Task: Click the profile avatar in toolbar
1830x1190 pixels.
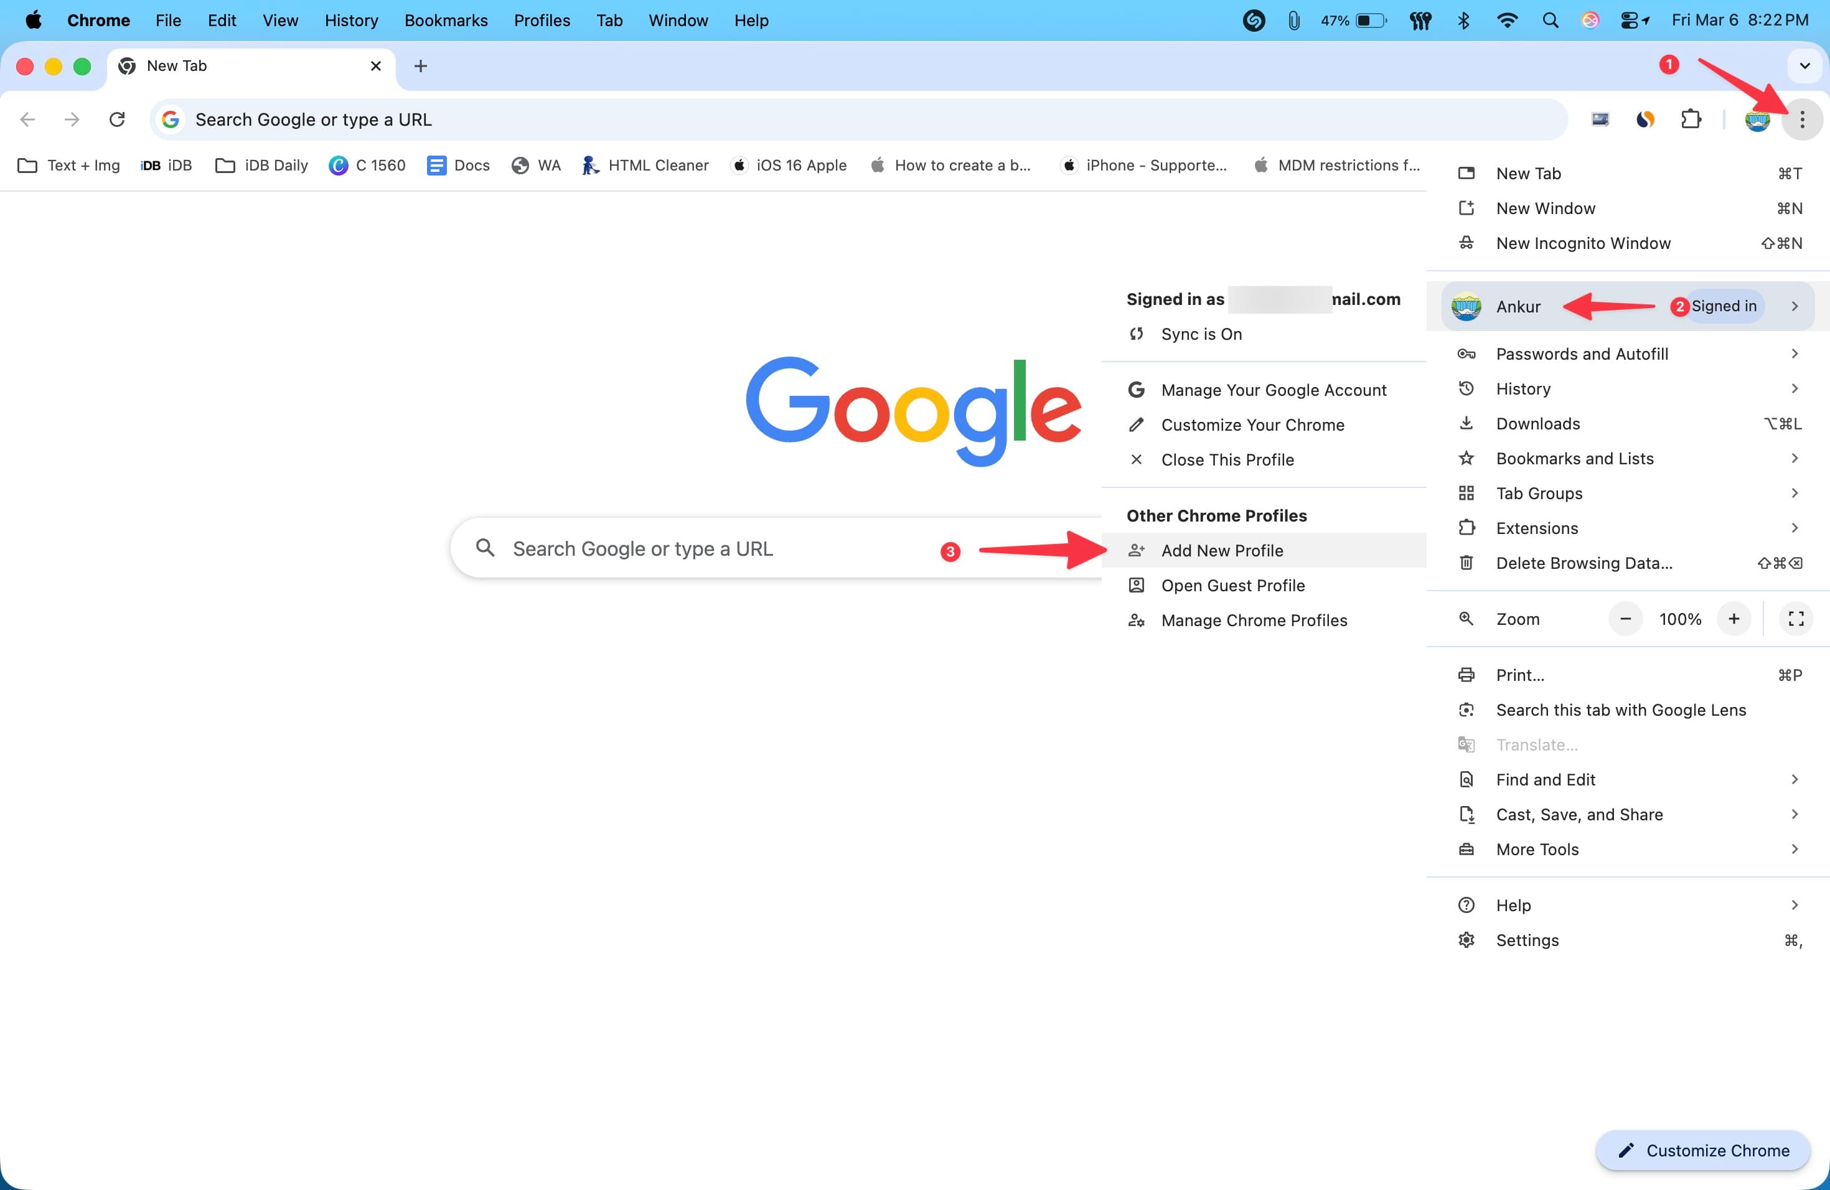Action: pyautogui.click(x=1757, y=119)
